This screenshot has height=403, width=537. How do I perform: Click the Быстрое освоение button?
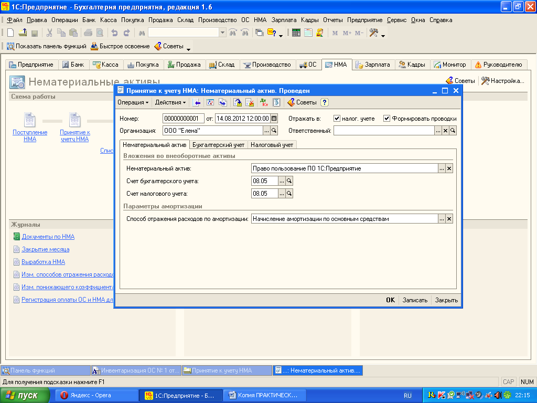point(120,46)
